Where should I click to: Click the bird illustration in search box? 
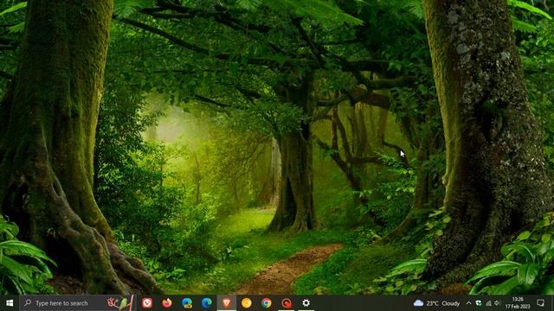tap(121, 303)
